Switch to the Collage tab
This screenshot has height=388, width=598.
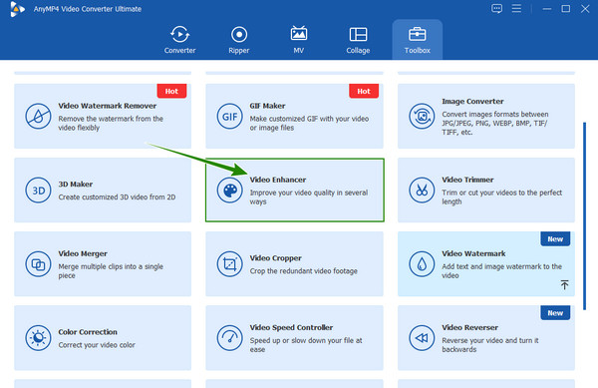[x=358, y=40]
